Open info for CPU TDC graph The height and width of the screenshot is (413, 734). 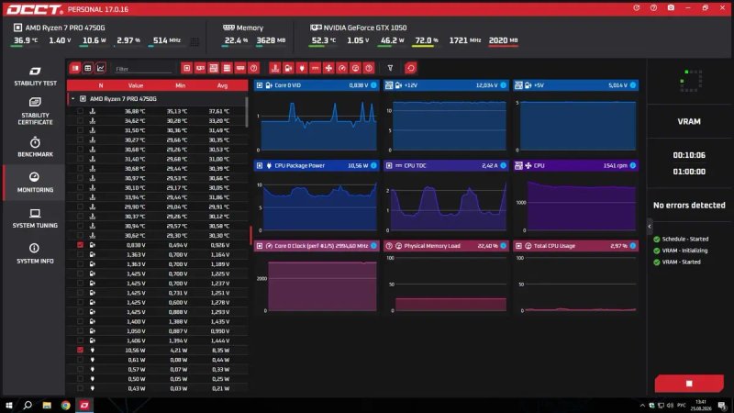point(503,165)
